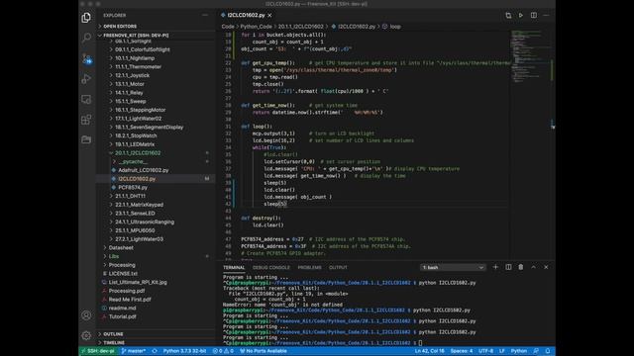Open the Source Control view

coord(86,58)
